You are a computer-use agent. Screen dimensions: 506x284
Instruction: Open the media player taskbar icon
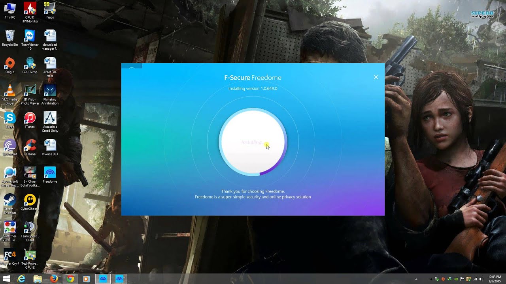pos(86,279)
